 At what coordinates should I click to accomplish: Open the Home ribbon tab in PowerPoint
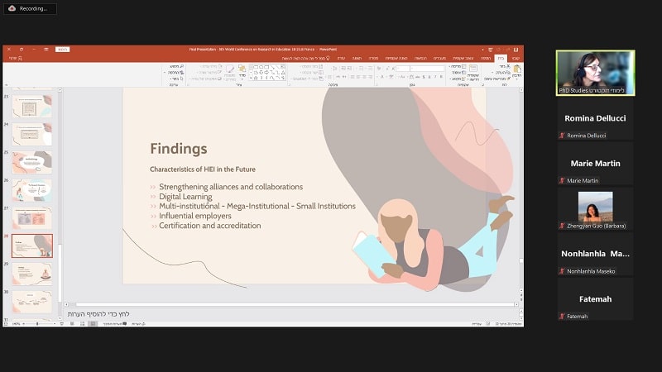(500, 58)
